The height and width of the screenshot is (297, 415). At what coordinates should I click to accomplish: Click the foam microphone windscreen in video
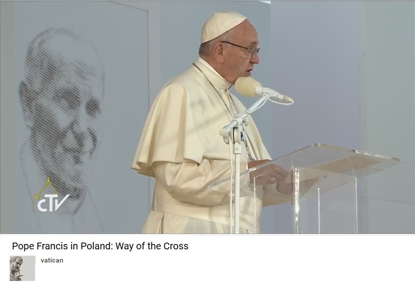point(247,87)
